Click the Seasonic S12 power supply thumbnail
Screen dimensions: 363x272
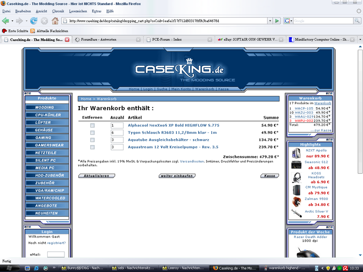click(x=296, y=165)
